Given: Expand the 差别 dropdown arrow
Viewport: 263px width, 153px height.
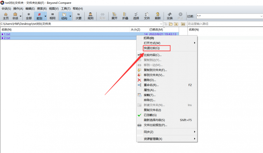Looking at the screenshot, I should click(46, 16).
